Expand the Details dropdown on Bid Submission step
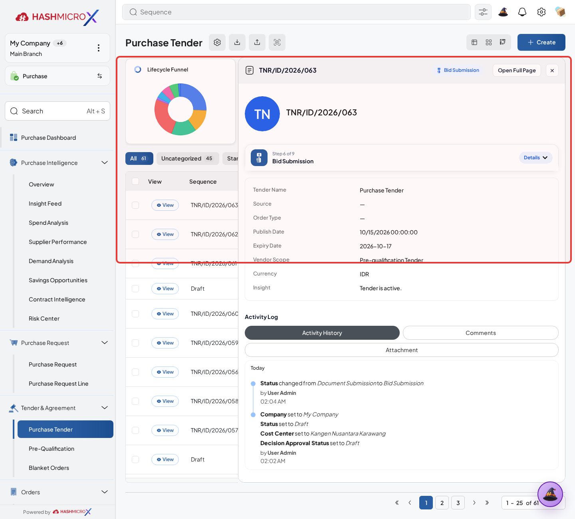575x519 pixels. coord(536,158)
